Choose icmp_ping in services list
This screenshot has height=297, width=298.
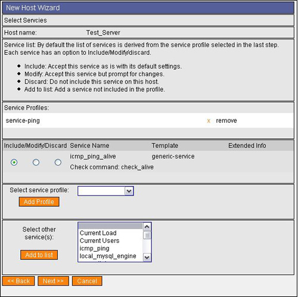tap(94, 249)
